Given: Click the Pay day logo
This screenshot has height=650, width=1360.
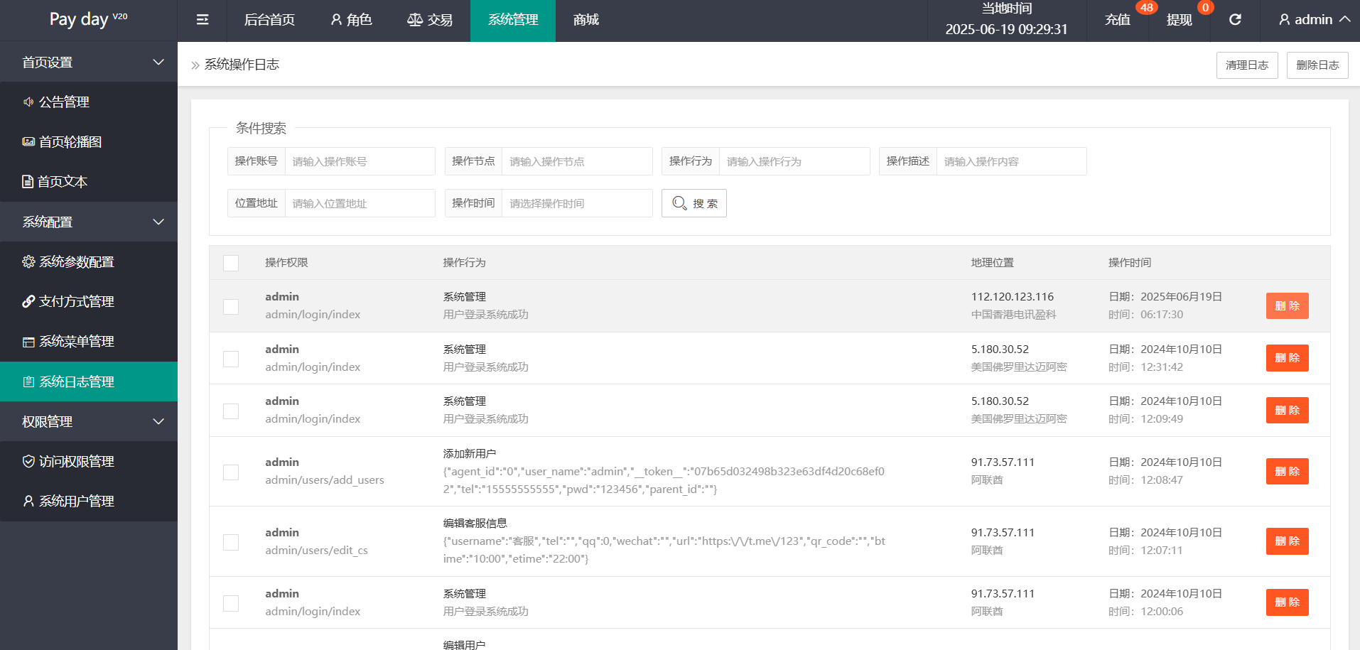Looking at the screenshot, I should click(88, 19).
